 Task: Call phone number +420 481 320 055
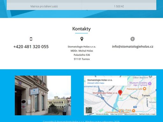[x=31, y=47]
